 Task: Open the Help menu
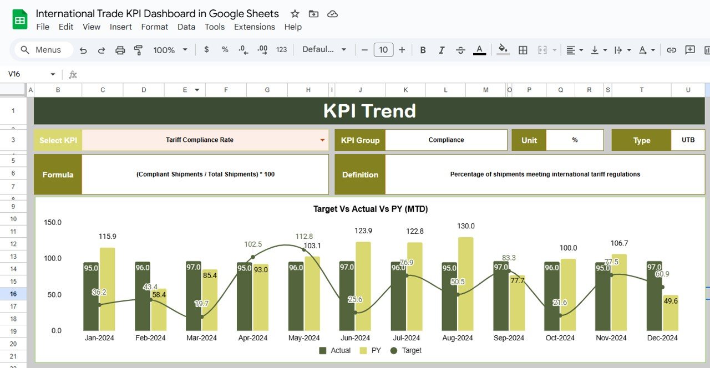point(293,27)
